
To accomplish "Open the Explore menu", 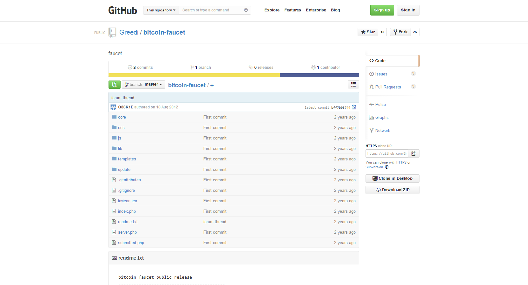I will click(x=272, y=10).
